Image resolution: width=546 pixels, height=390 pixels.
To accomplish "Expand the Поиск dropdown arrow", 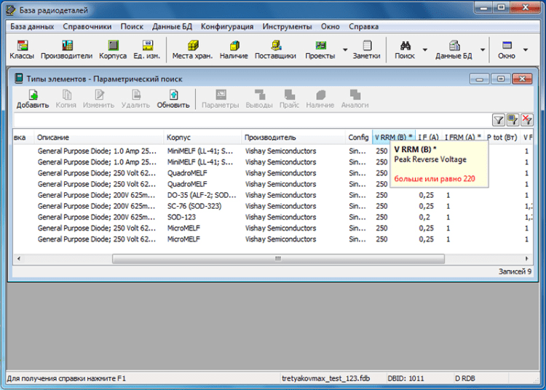I will (425, 49).
